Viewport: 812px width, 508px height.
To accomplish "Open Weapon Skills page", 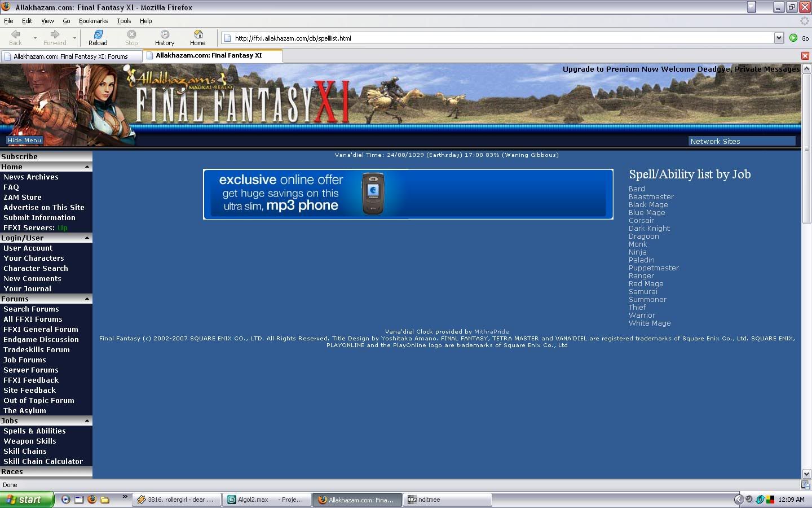I will point(30,441).
